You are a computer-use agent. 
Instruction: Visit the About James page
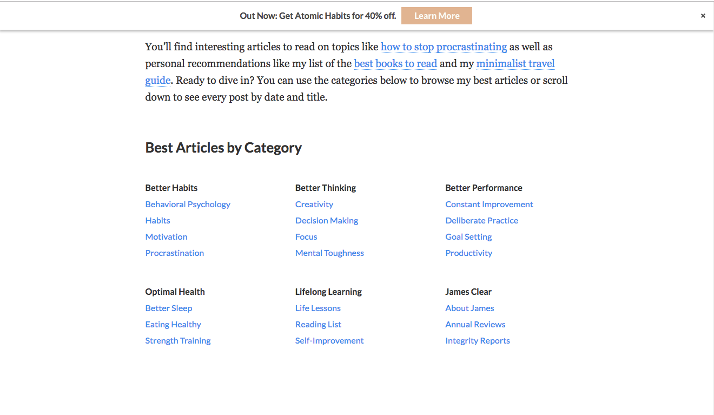(x=470, y=308)
